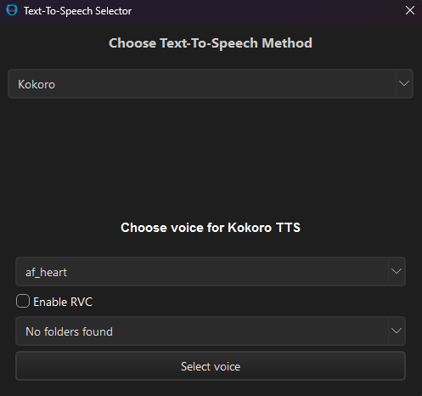This screenshot has width=422, height=396.
Task: Click the "Choose voice for Kokoro TTS" heading
Action: pos(211,228)
